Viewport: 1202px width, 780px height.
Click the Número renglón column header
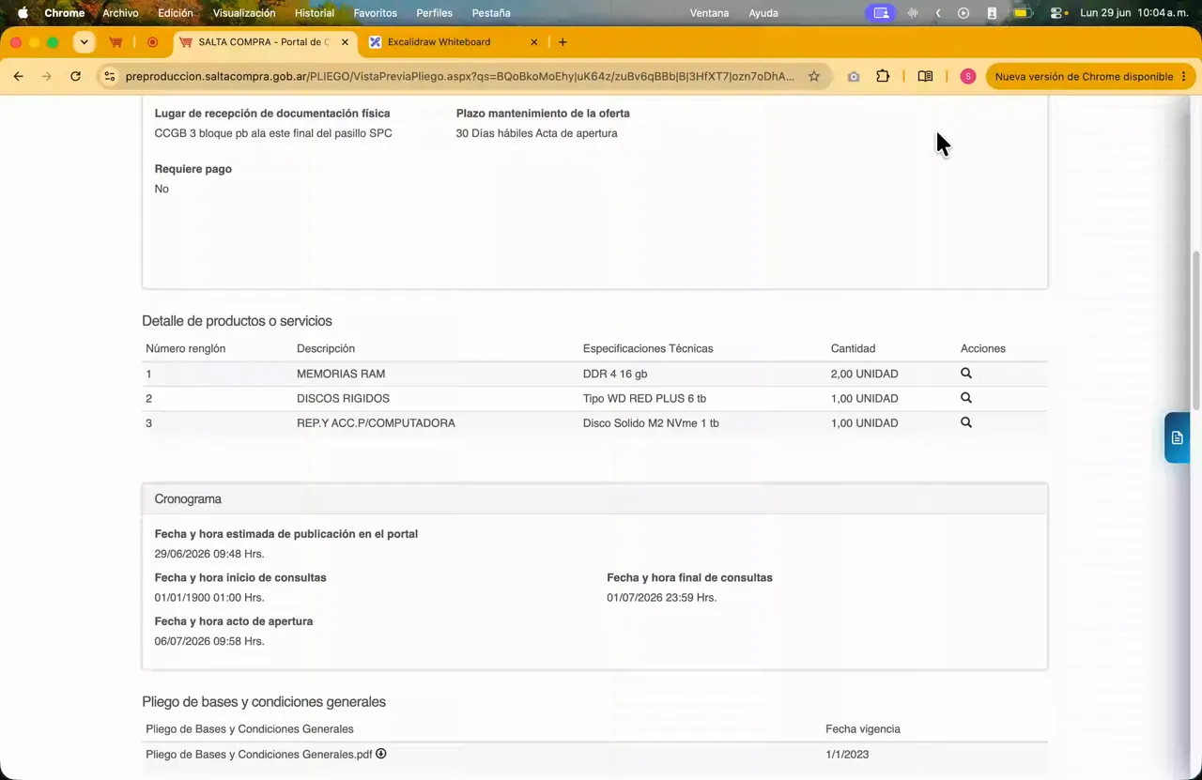coord(185,348)
